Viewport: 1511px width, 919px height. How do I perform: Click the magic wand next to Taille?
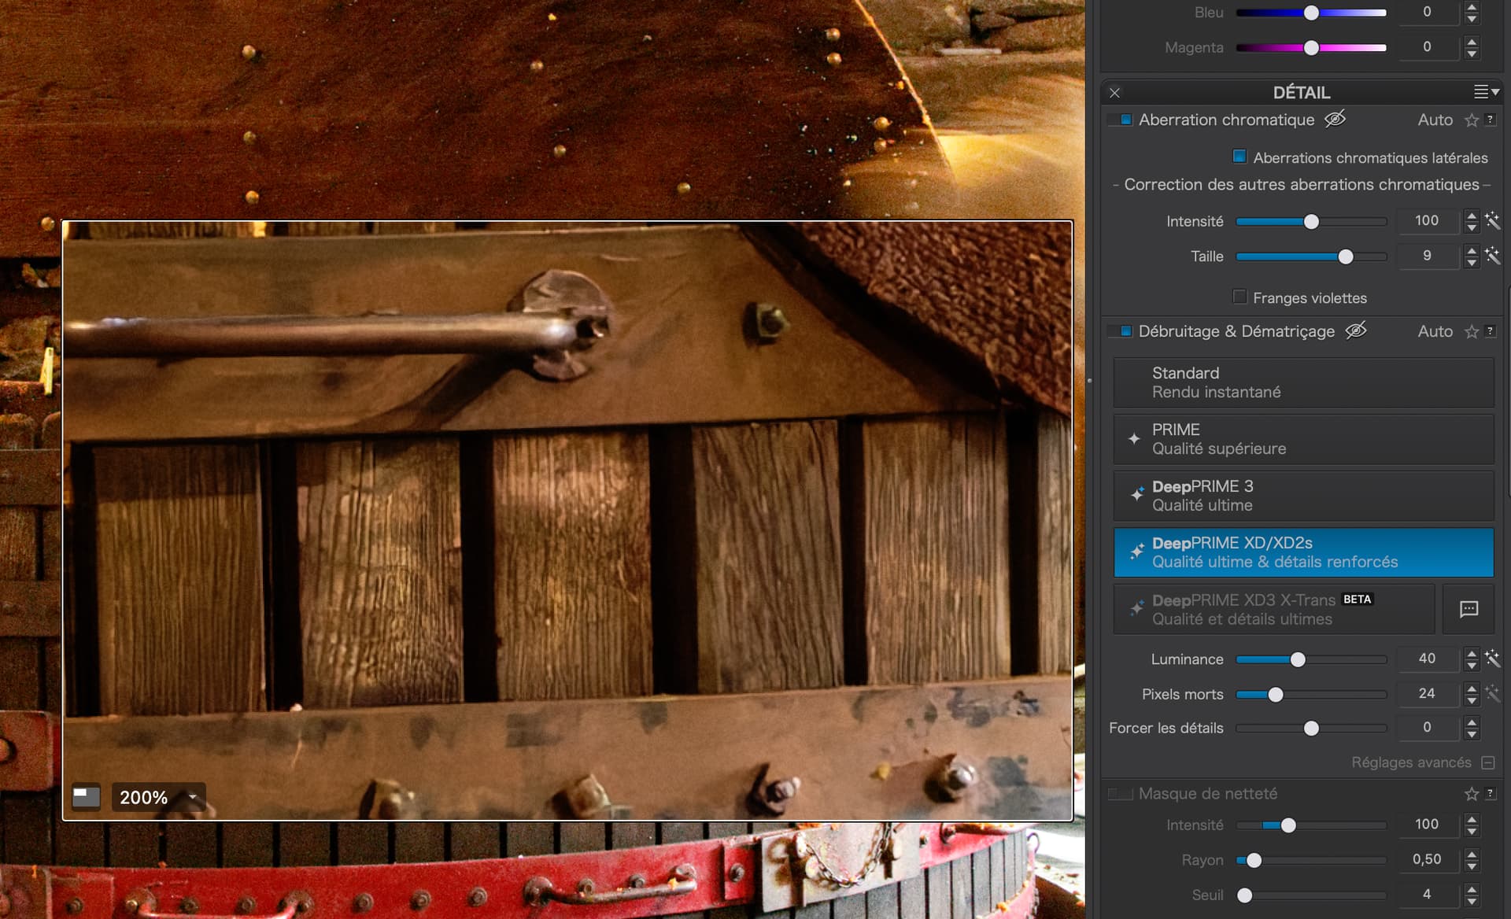coord(1492,256)
